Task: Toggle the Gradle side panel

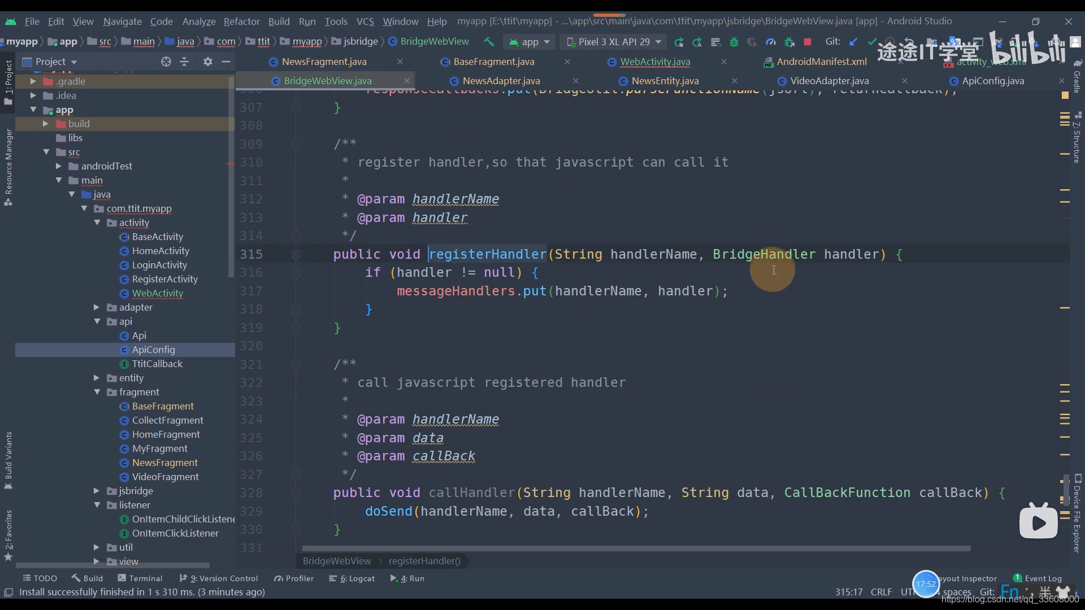Action: coord(1077,76)
